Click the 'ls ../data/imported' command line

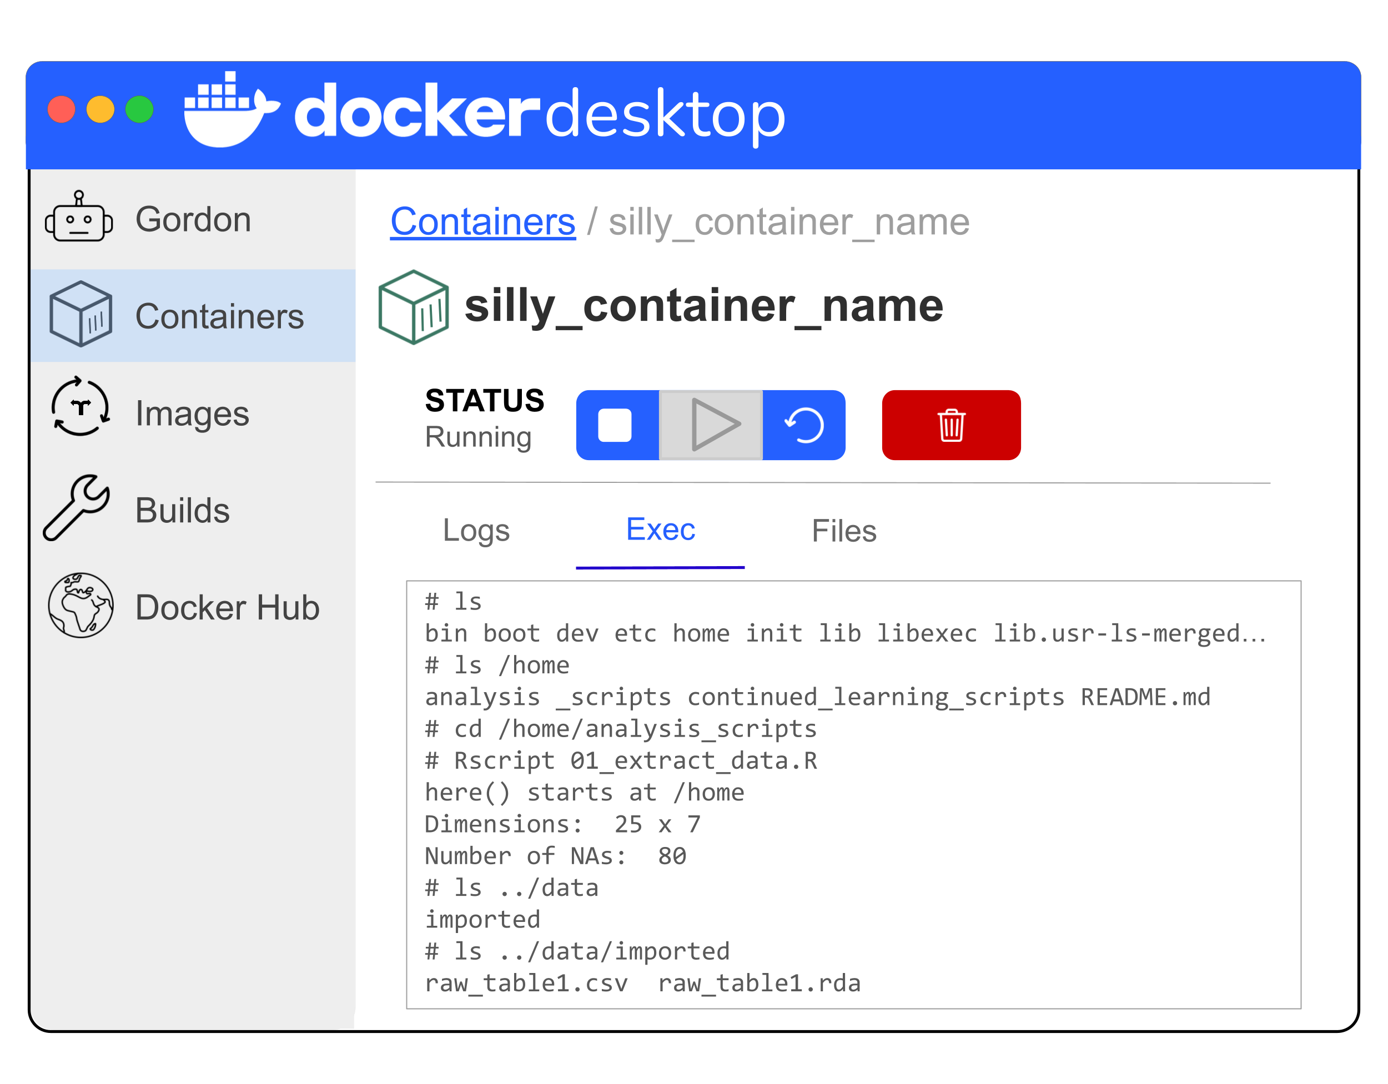pyautogui.click(x=577, y=951)
